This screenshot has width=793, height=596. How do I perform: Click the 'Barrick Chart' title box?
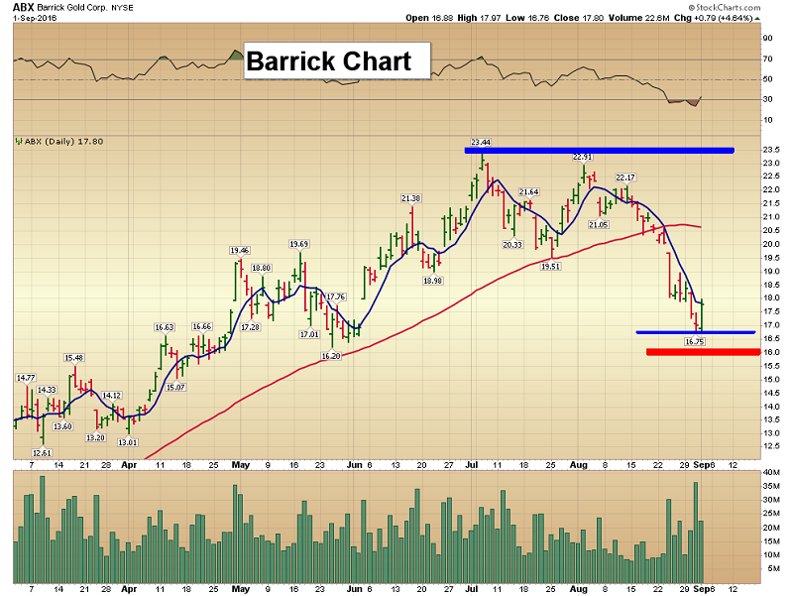click(337, 60)
